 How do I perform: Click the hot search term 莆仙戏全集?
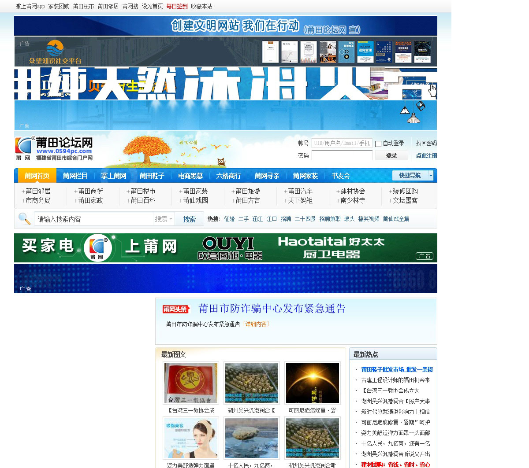pyautogui.click(x=396, y=219)
